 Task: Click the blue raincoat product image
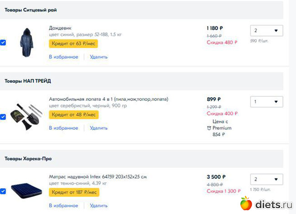click(27, 42)
